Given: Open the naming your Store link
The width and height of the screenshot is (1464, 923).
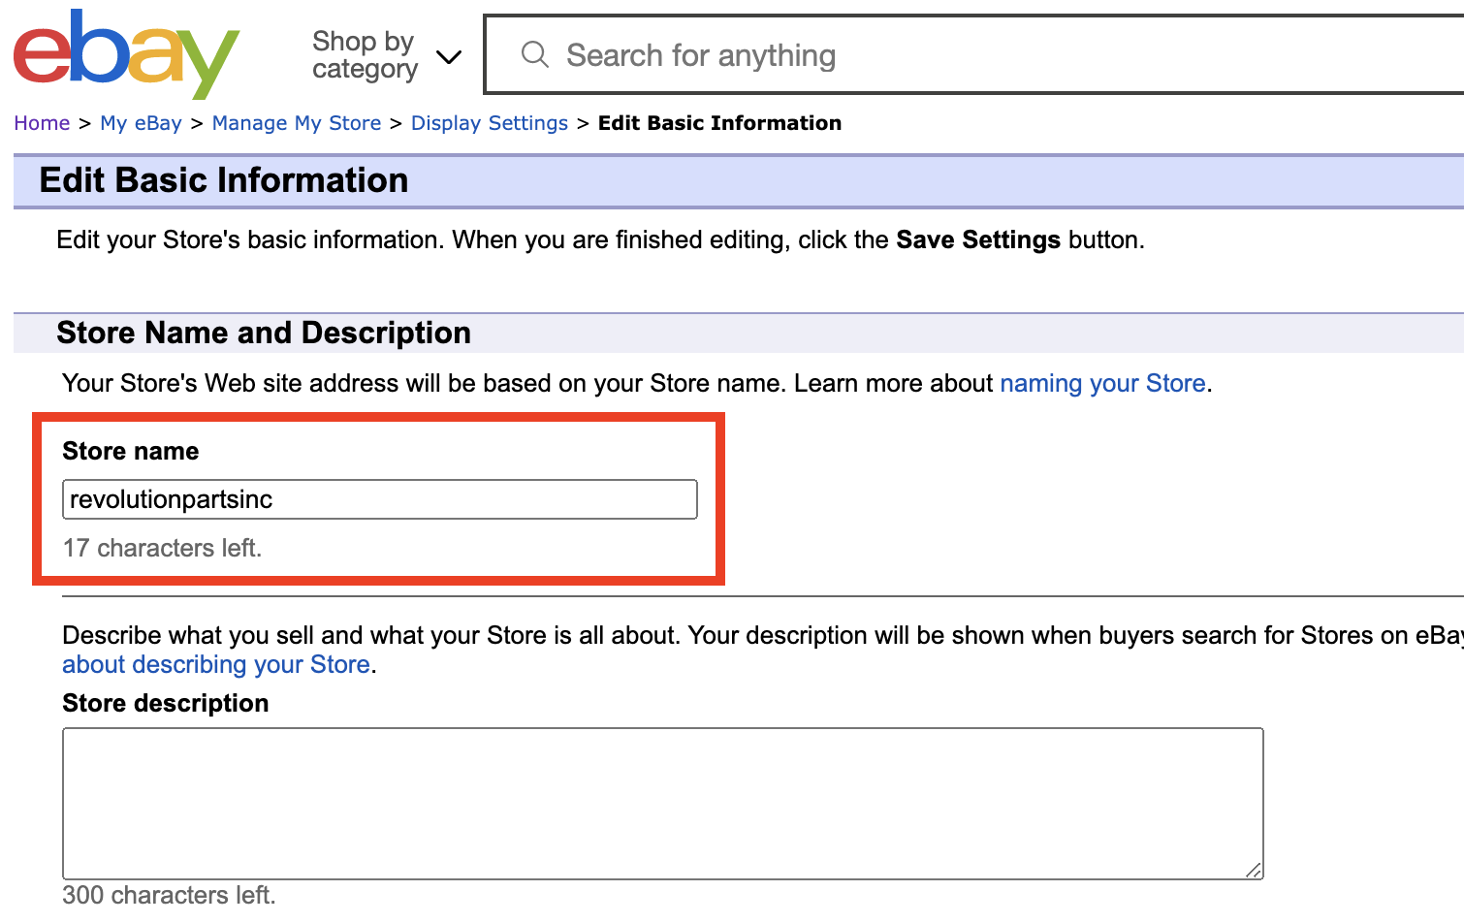Looking at the screenshot, I should click(x=1102, y=383).
